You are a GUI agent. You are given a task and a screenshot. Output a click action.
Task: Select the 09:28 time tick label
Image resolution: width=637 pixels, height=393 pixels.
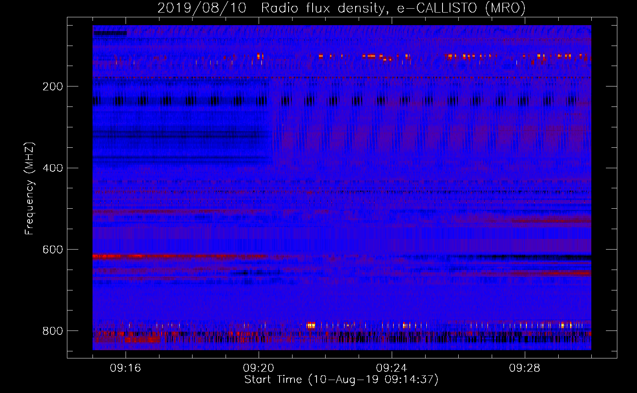click(525, 368)
